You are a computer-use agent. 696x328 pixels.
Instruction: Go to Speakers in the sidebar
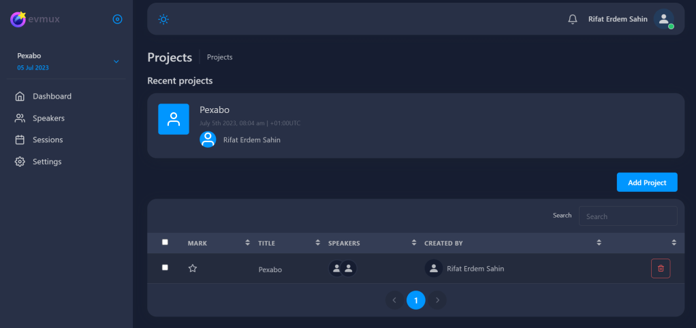point(48,118)
